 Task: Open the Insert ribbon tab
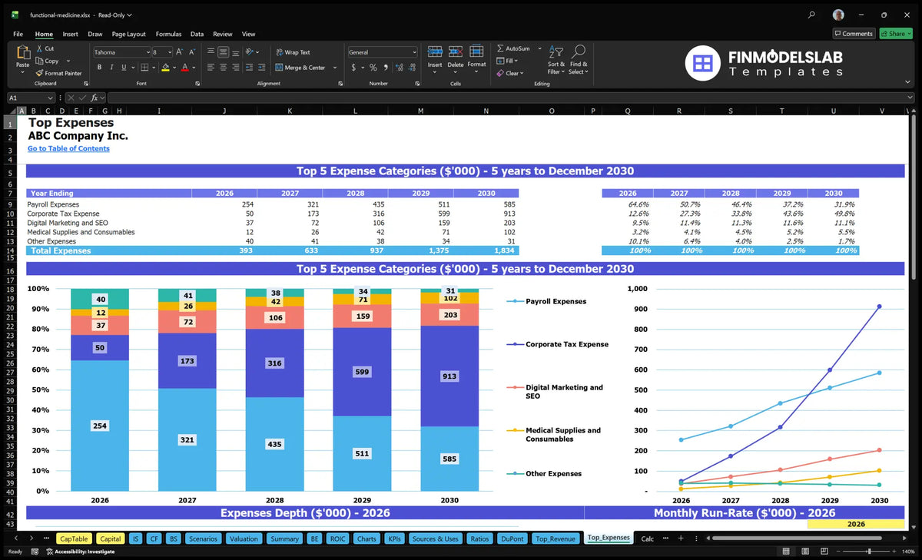(70, 34)
